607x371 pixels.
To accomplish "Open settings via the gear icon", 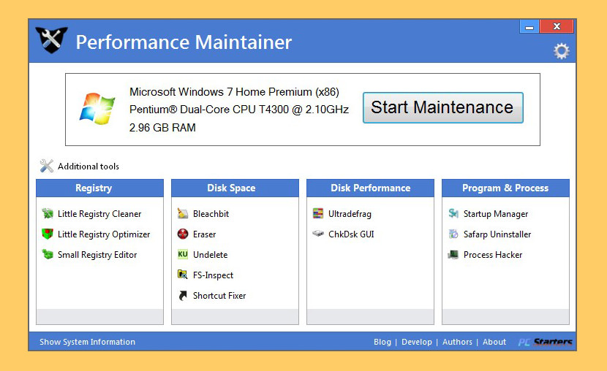I will click(562, 51).
